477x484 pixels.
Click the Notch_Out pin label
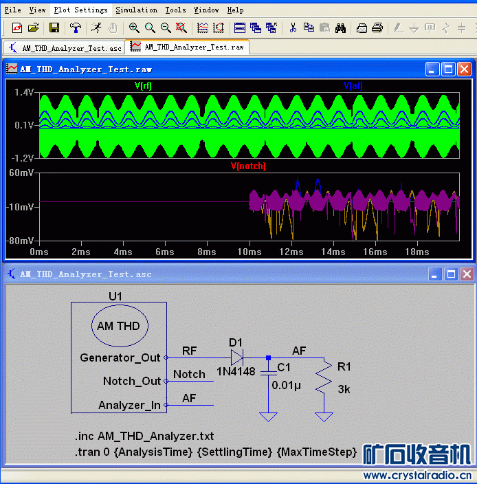(132, 381)
